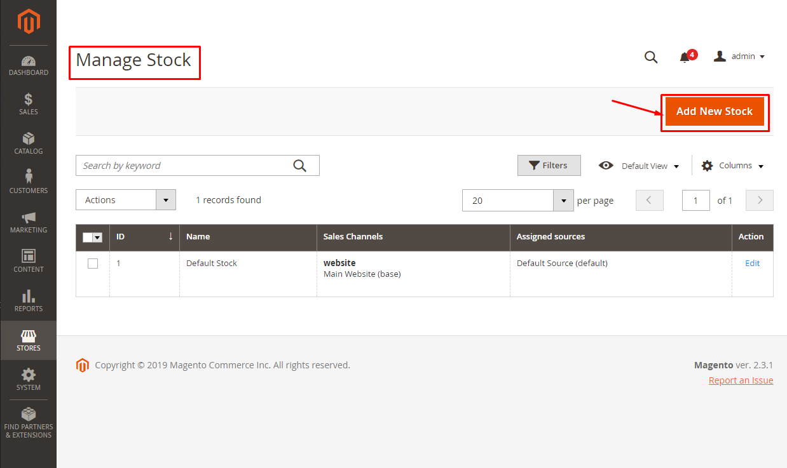Select the Sales section in the sidebar

point(28,104)
